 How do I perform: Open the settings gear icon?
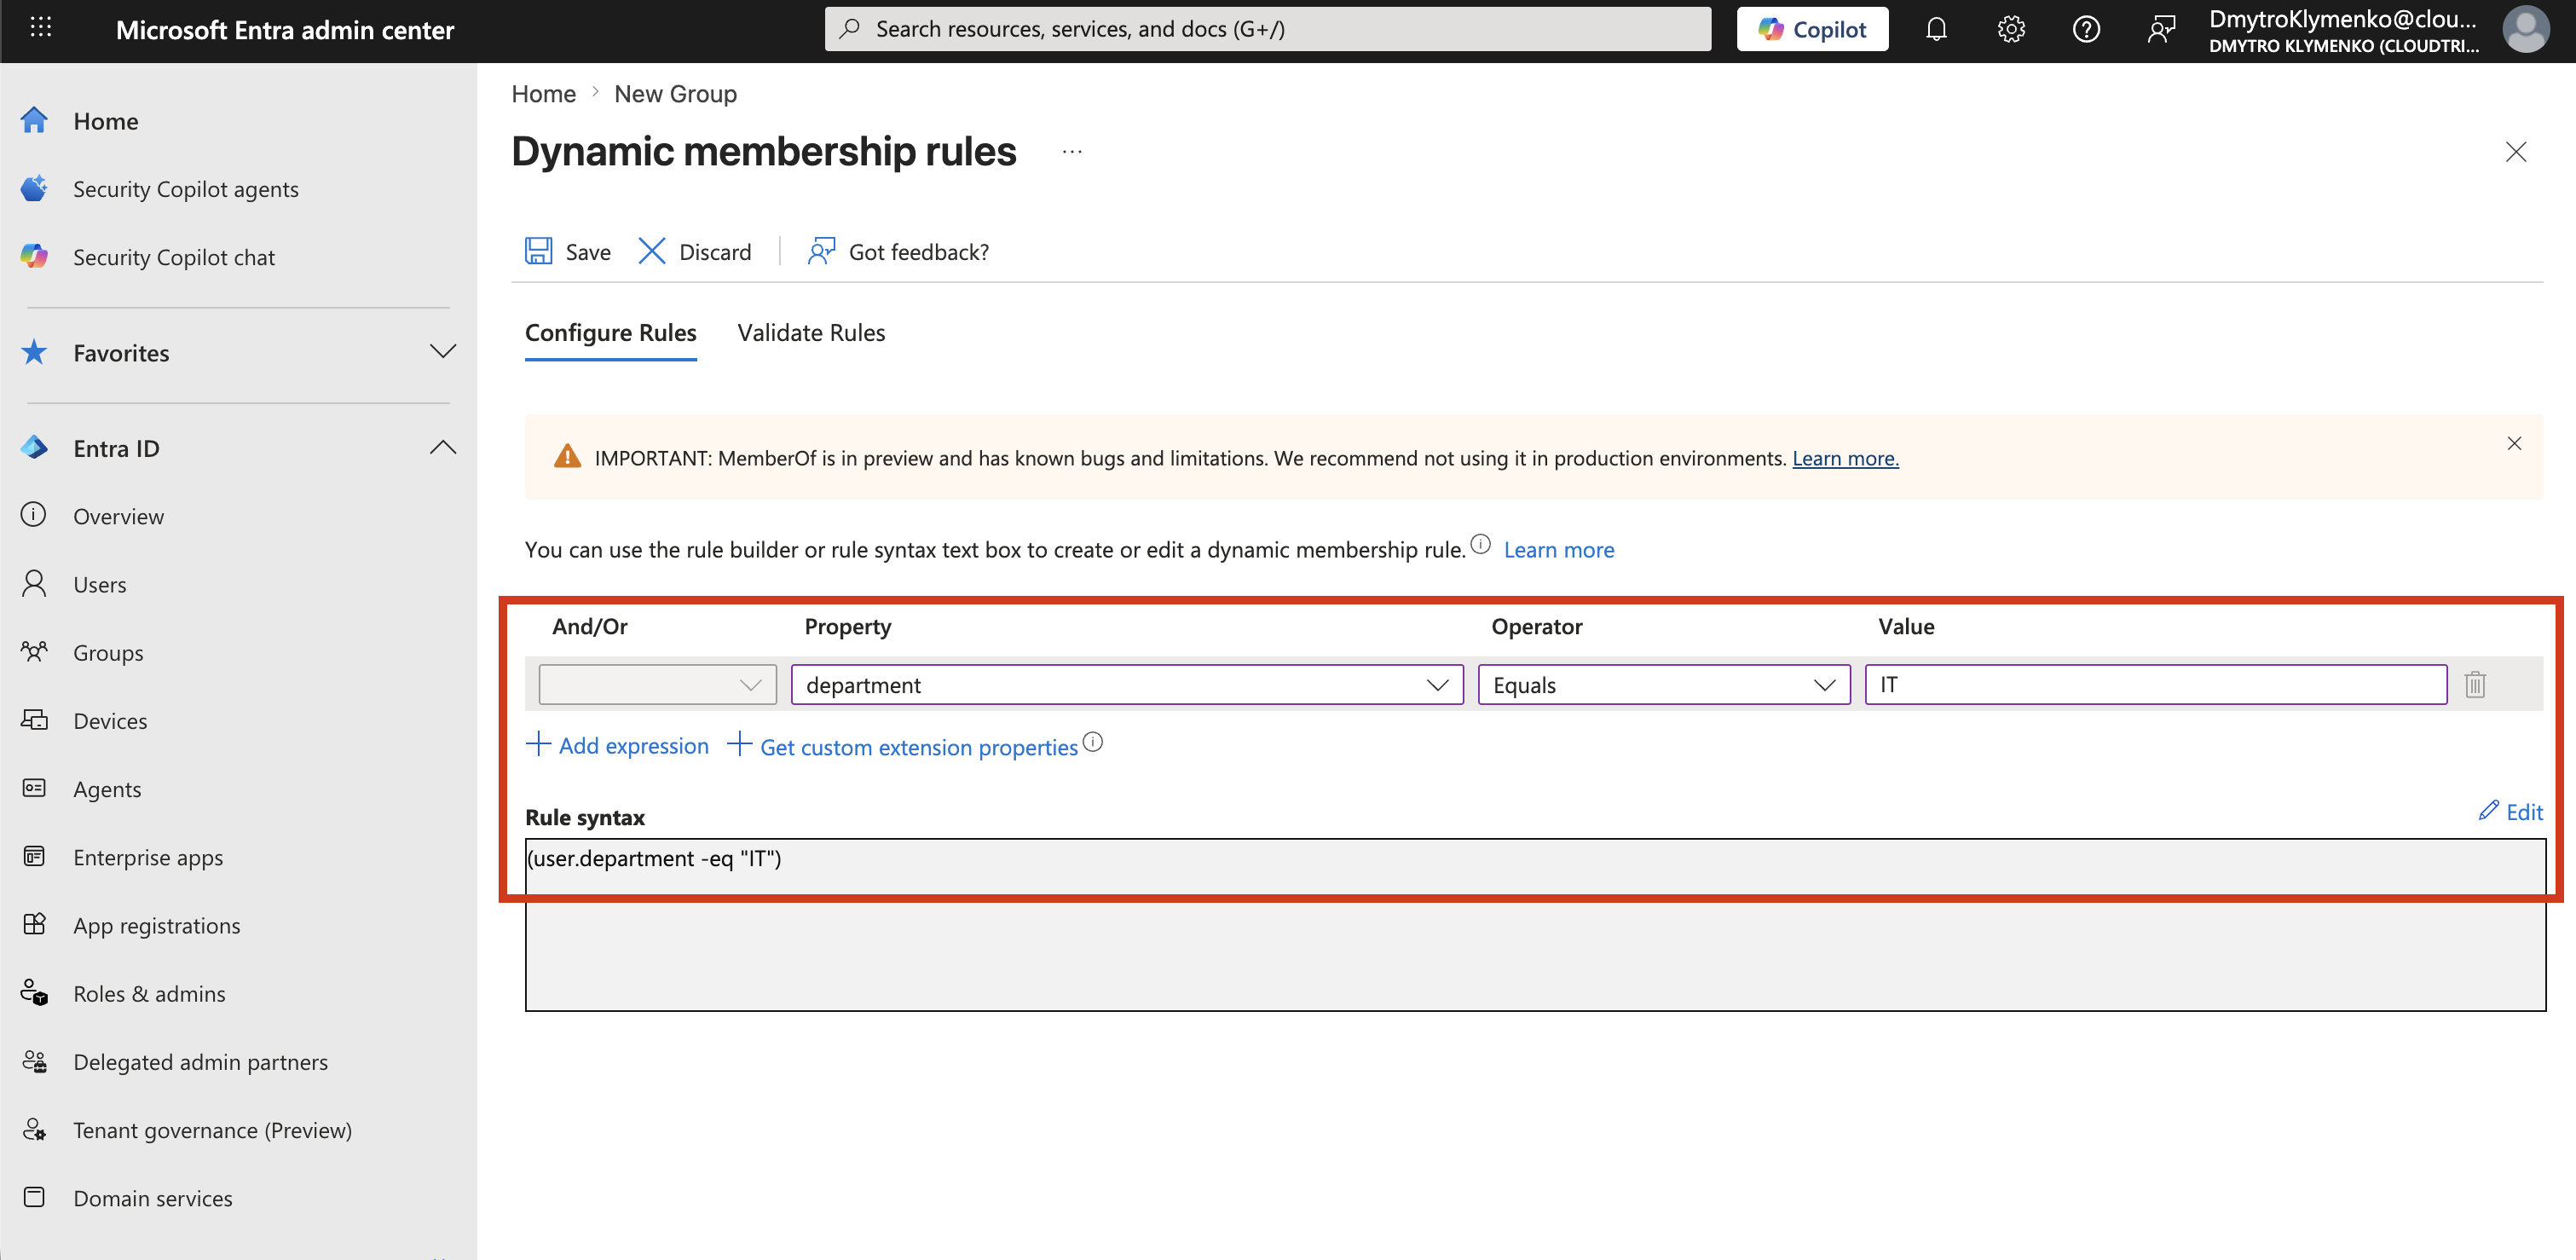2011,29
